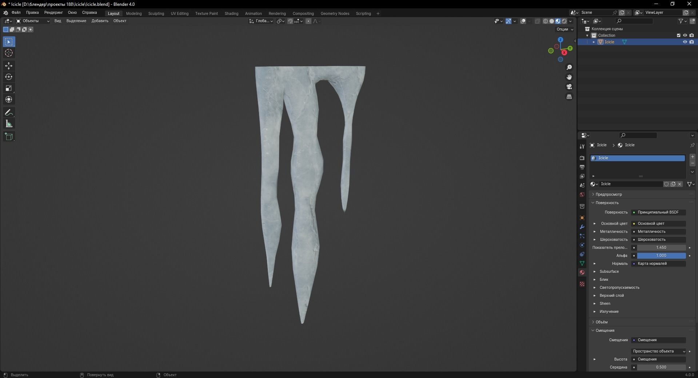Click 'Принципиальный BSDF' surface shader button
The width and height of the screenshot is (698, 378).
pos(659,212)
